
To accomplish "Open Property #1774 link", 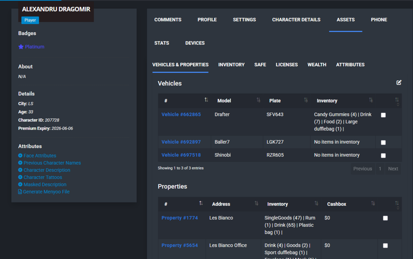I will coord(179,218).
